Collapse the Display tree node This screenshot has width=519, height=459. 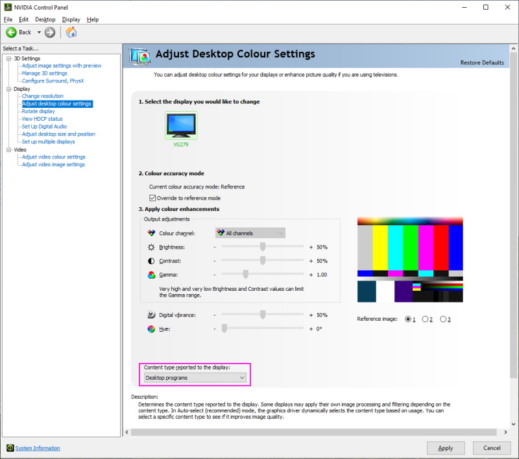pyautogui.click(x=9, y=89)
